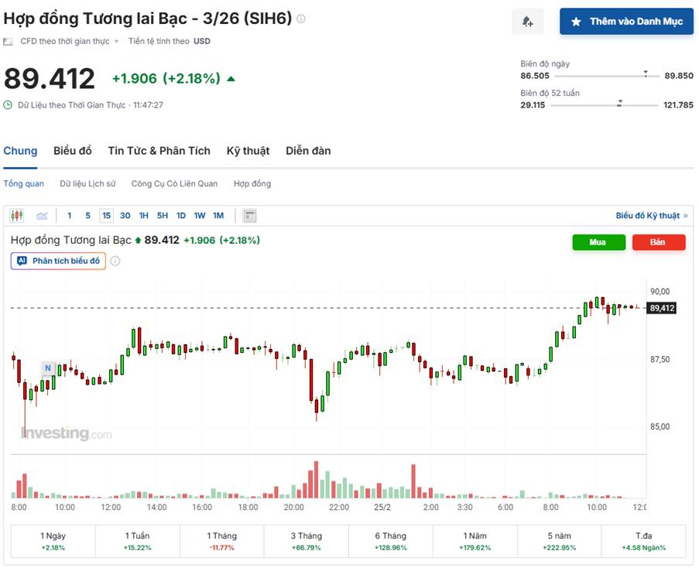
Task: Set chart interval to 1M
Action: [x=218, y=216]
